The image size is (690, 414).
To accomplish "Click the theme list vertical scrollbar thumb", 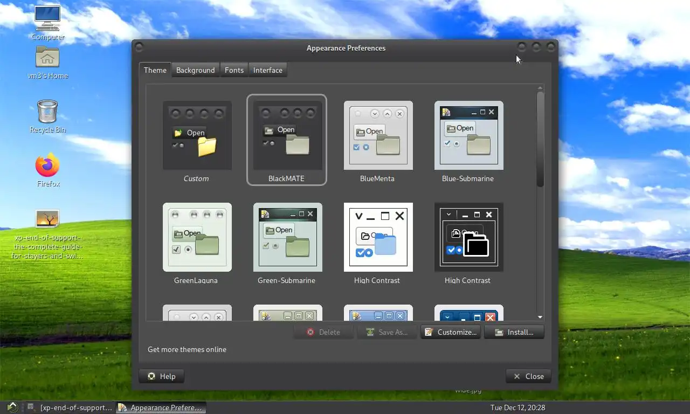I will point(540,139).
